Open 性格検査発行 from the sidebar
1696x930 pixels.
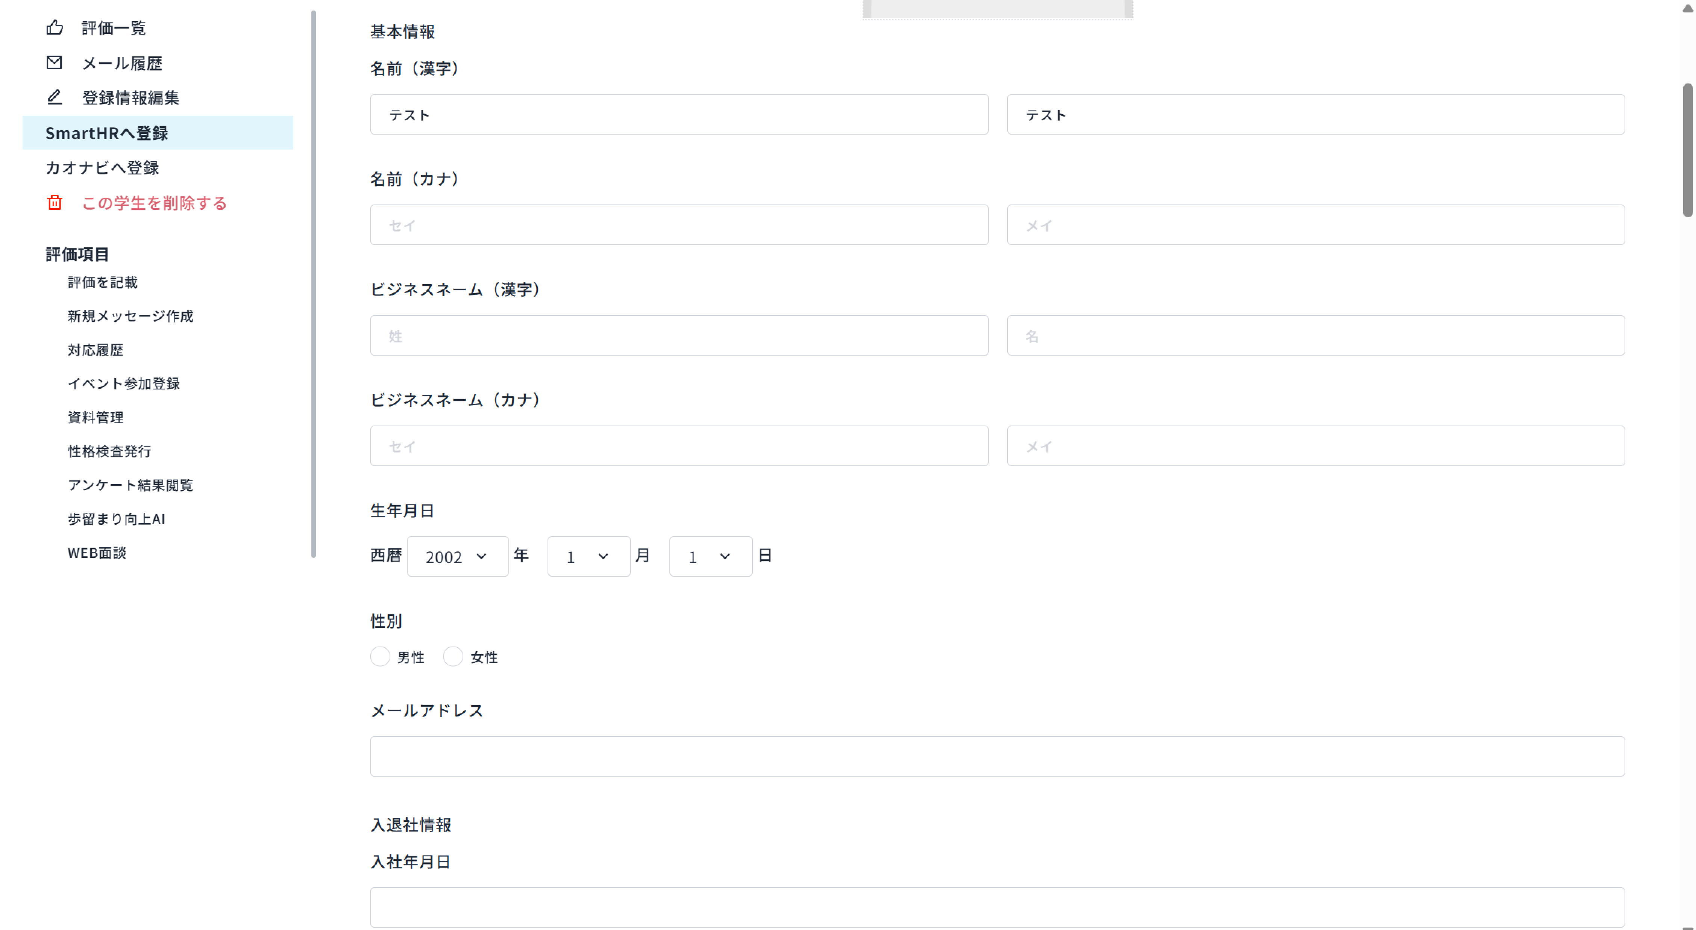[x=109, y=451]
